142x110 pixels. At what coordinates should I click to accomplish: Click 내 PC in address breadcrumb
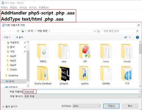pos(31,31)
